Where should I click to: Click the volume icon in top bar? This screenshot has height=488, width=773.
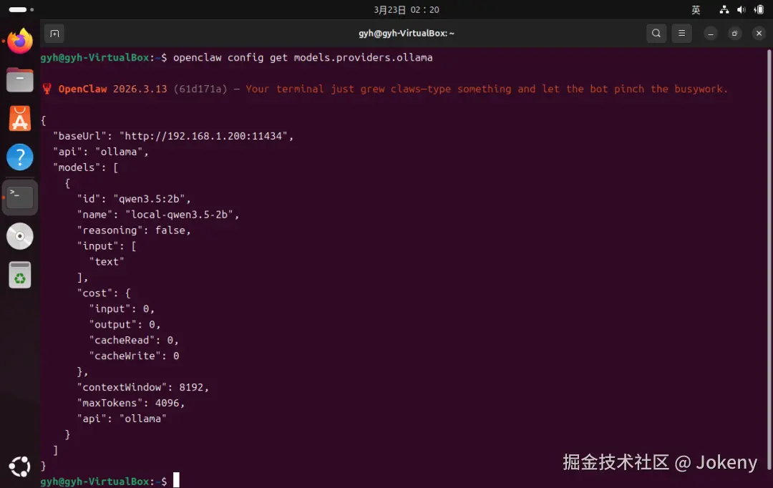click(741, 9)
